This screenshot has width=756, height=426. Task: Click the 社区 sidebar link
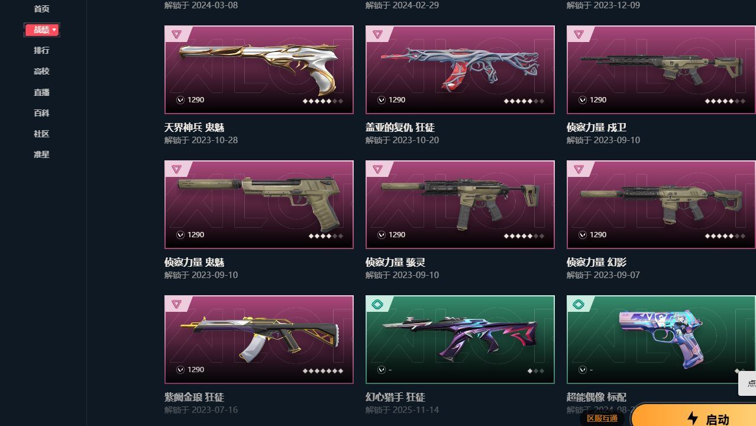click(41, 134)
